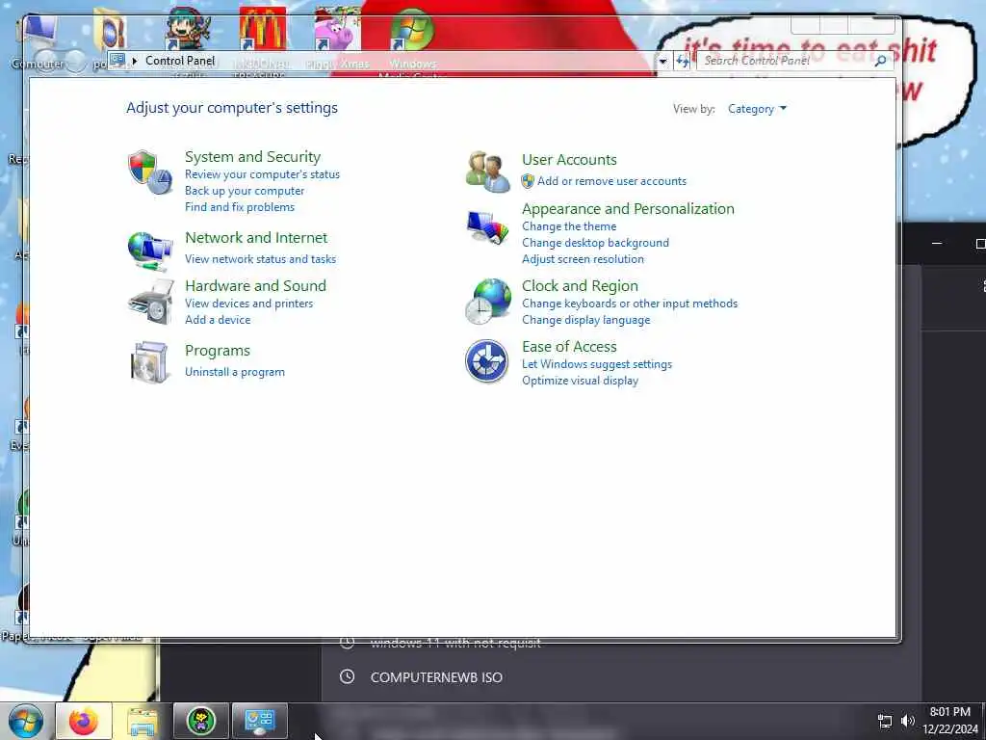Click the flower character taskbar icon
This screenshot has width=986, height=740.
(201, 721)
